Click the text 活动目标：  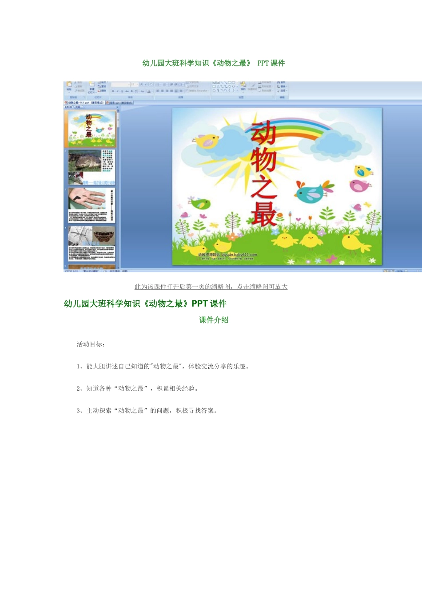coord(91,344)
